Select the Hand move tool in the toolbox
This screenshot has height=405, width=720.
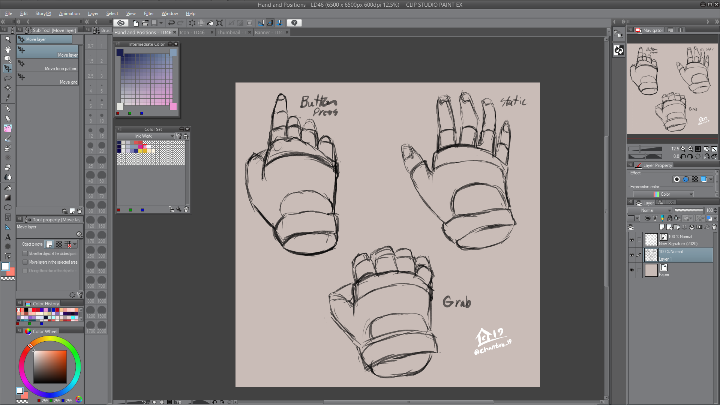pos(7,49)
